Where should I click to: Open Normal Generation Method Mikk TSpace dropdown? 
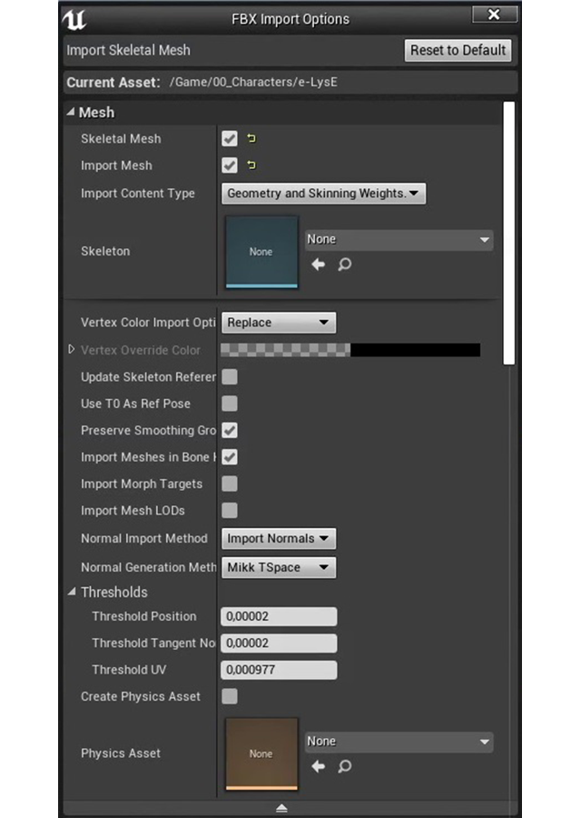pos(279,567)
